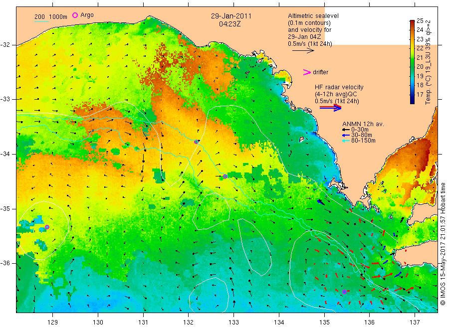The width and height of the screenshot is (449, 329).
Task: Click the latitude label -33
Action: click(x=5, y=99)
